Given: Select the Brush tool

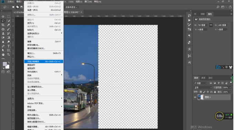Looking at the screenshot, I should coord(9,29).
